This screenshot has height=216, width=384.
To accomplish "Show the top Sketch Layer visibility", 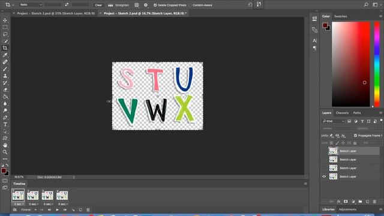I will [x=324, y=151].
